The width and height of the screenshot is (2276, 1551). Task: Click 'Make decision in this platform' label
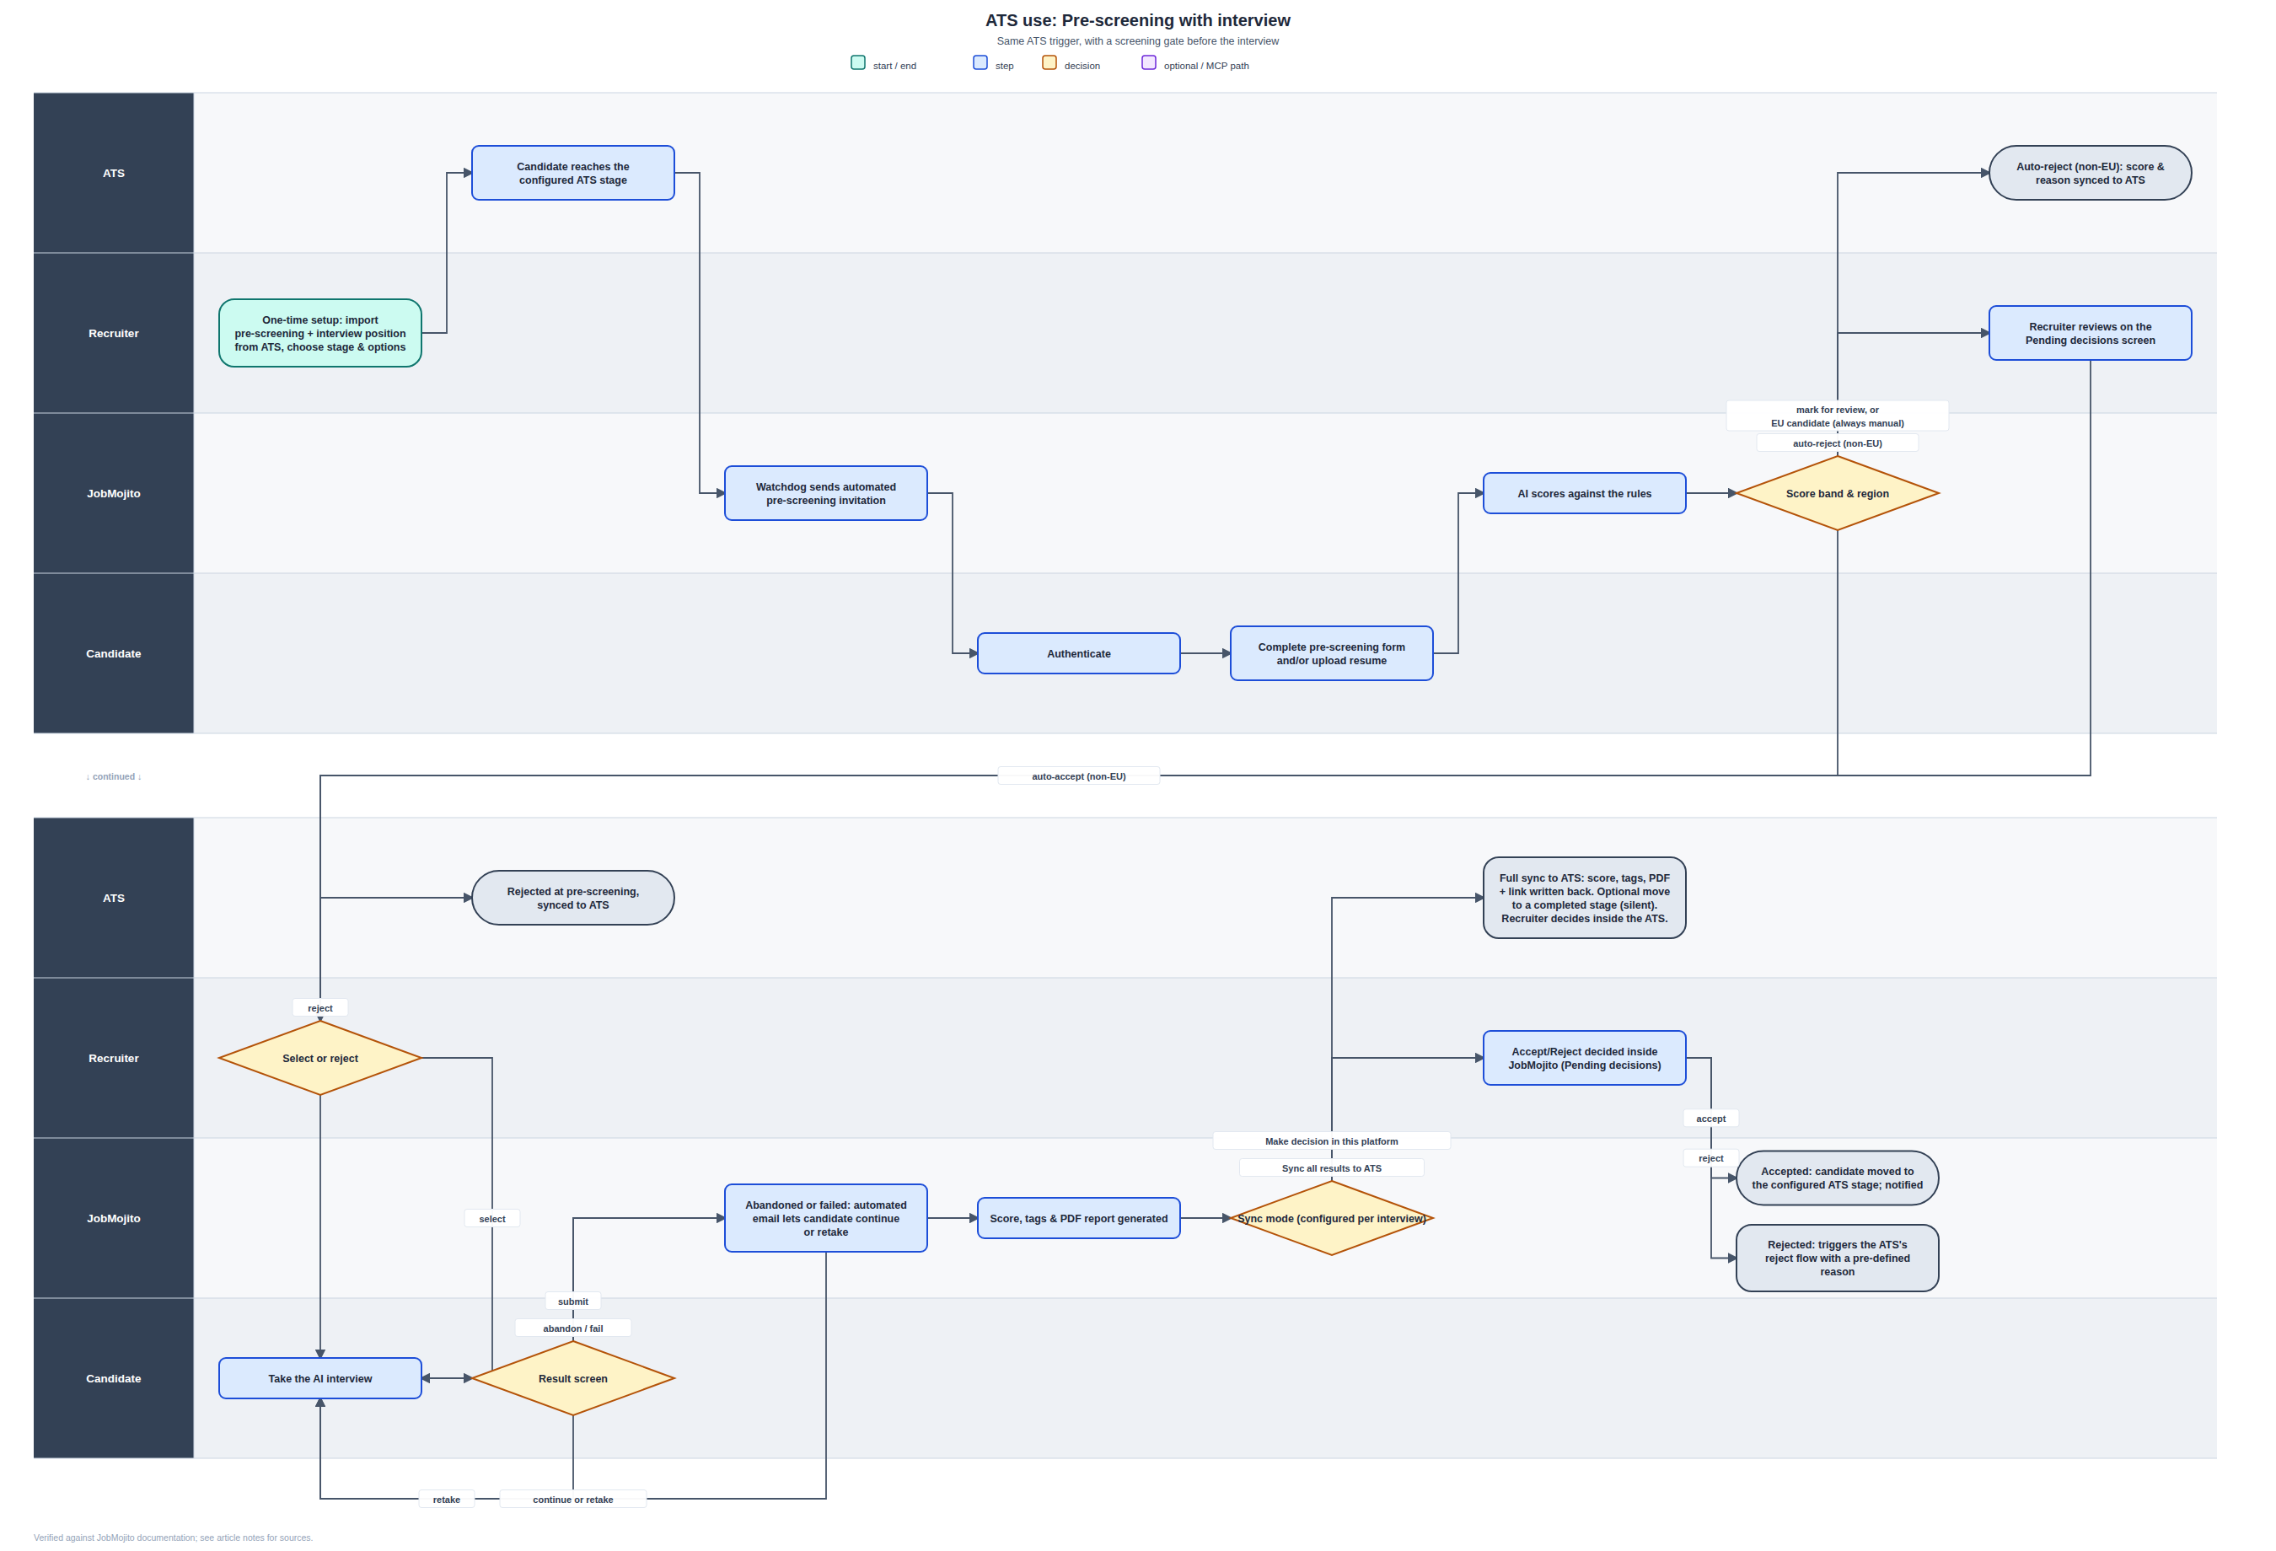(x=1332, y=1140)
